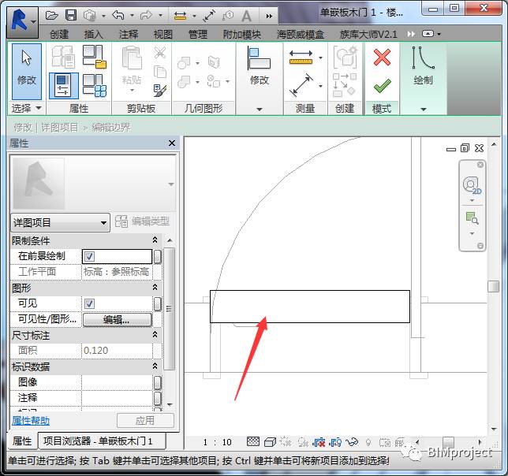508x476 pixels.
Task: Collapse the '标识数据' section
Action: tap(155, 366)
